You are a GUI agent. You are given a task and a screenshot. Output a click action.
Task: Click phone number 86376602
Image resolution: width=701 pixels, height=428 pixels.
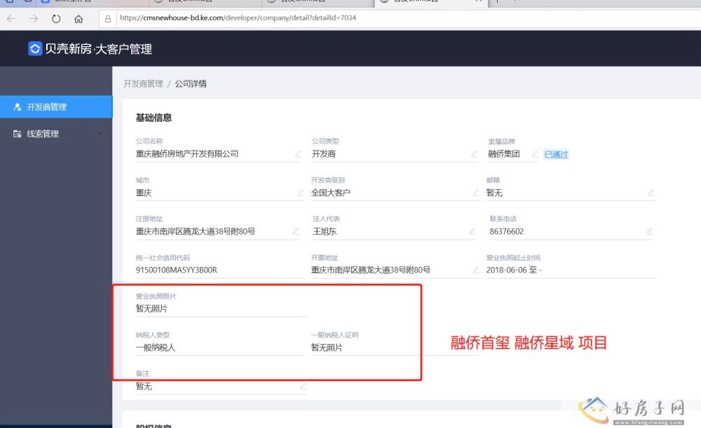507,231
